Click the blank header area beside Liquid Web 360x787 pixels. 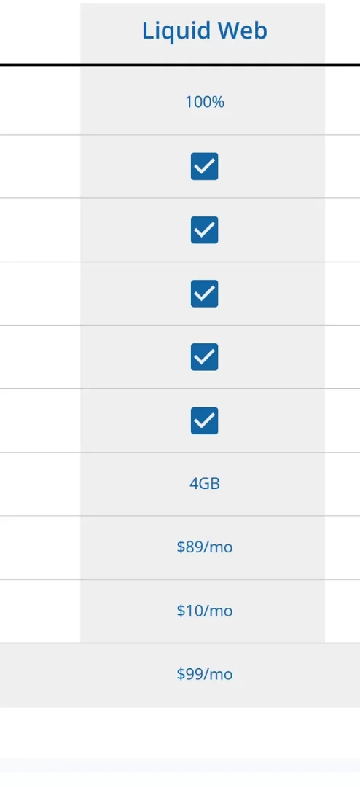40,32
